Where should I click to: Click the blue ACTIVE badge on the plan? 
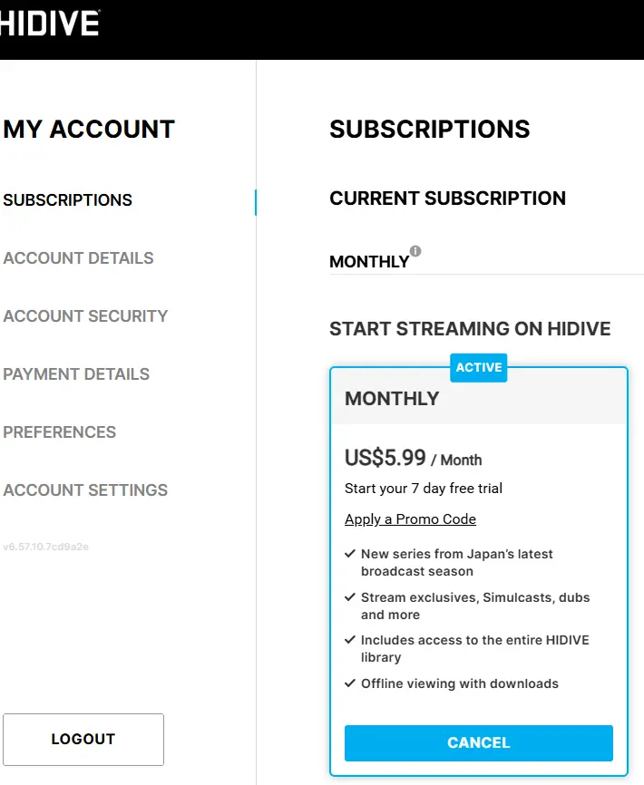(479, 367)
